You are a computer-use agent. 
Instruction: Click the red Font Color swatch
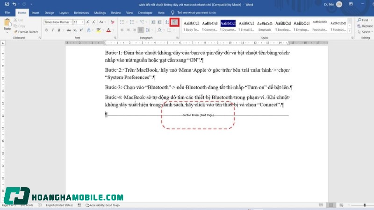[108, 30]
